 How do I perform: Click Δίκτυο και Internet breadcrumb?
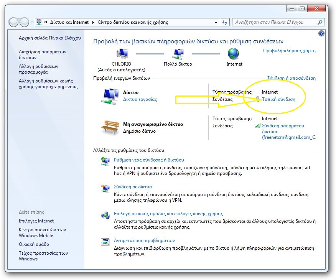point(69,22)
